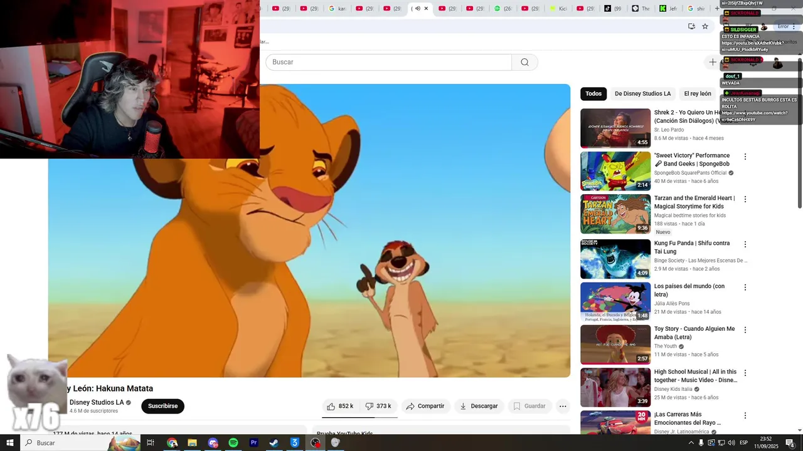803x451 pixels.
Task: Show hidden system tray icons
Action: [691, 443]
